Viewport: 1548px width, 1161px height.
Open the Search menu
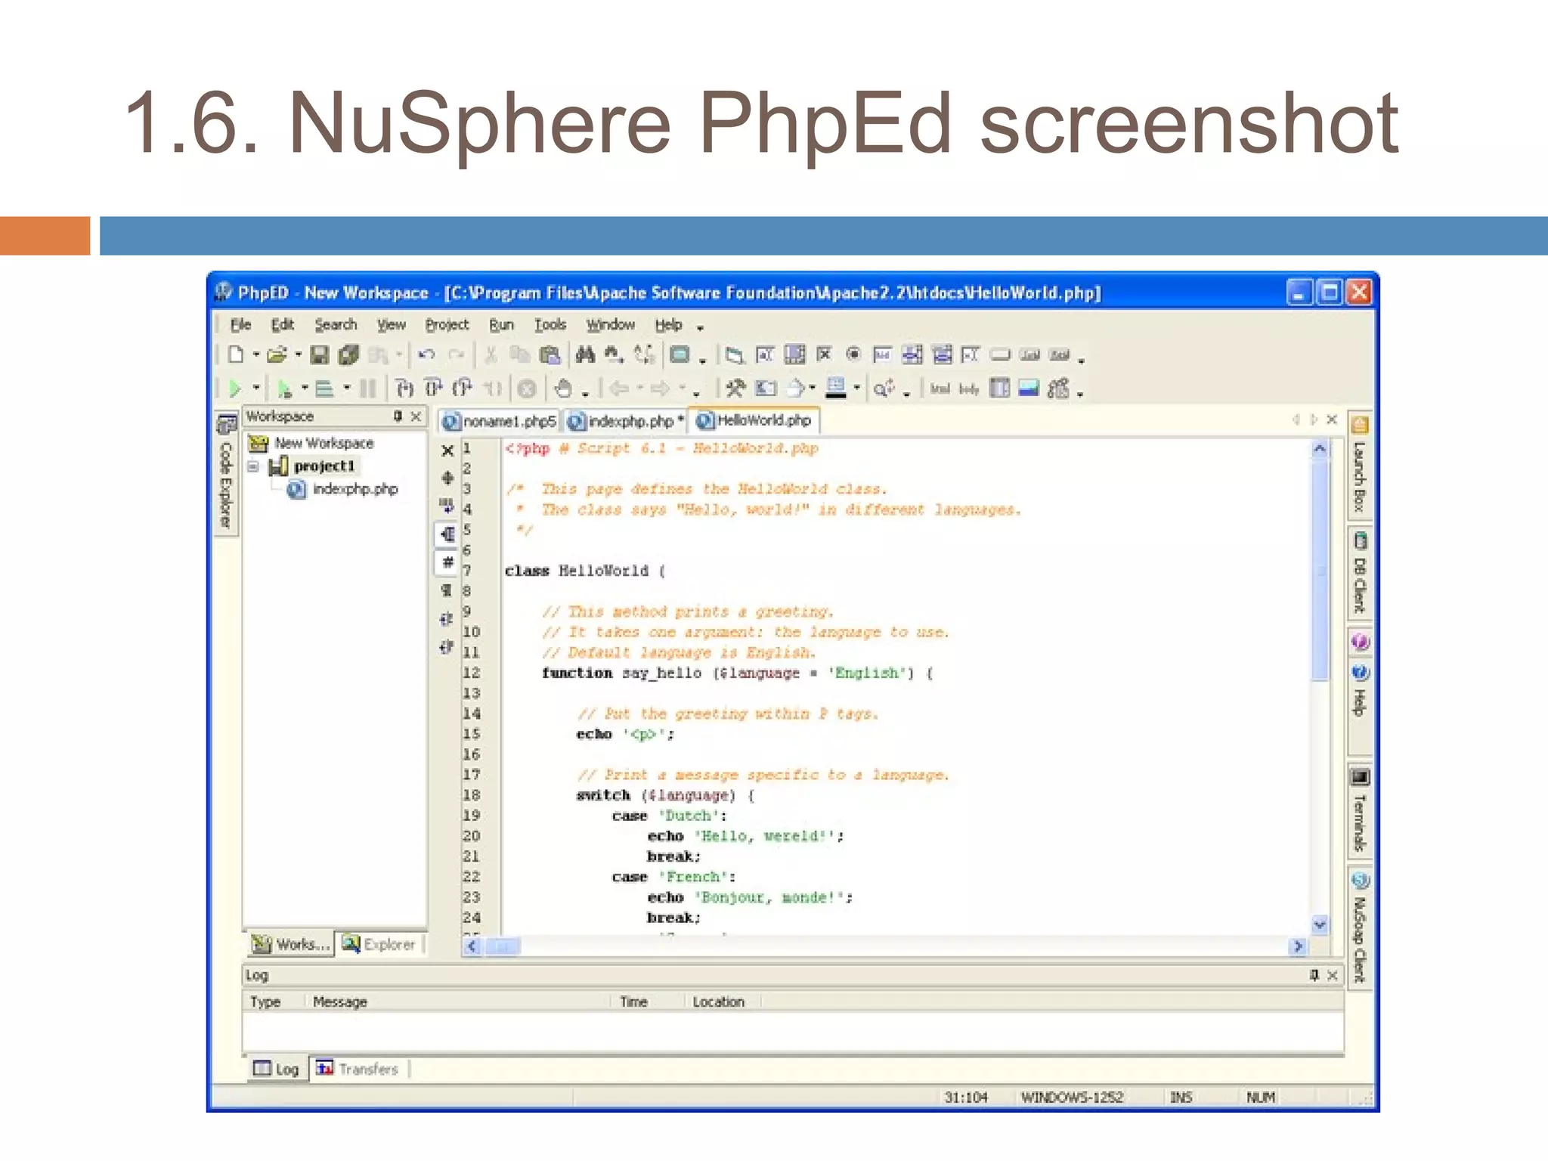336,325
